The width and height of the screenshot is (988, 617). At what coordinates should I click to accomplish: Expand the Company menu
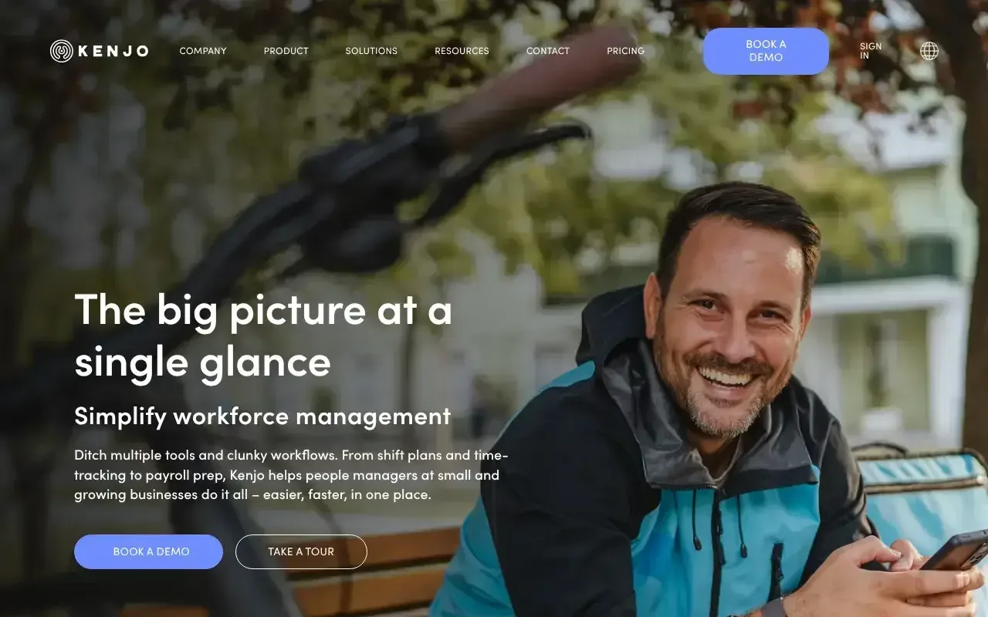[203, 51]
